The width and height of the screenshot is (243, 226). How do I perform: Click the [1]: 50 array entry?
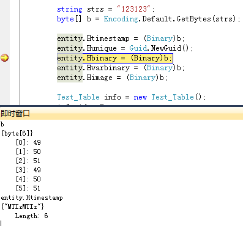click(x=28, y=151)
